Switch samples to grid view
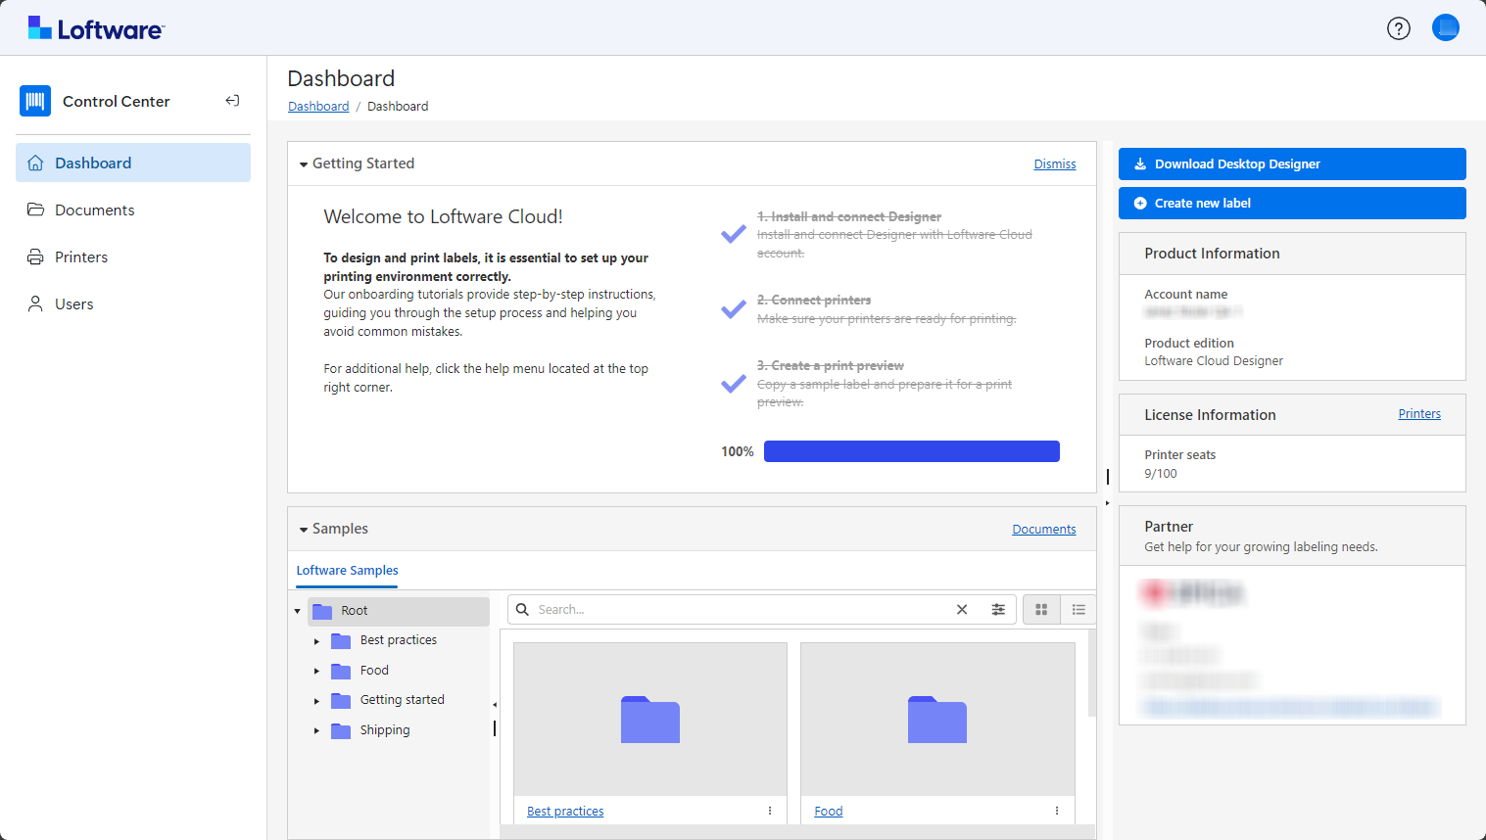The image size is (1486, 840). point(1041,610)
